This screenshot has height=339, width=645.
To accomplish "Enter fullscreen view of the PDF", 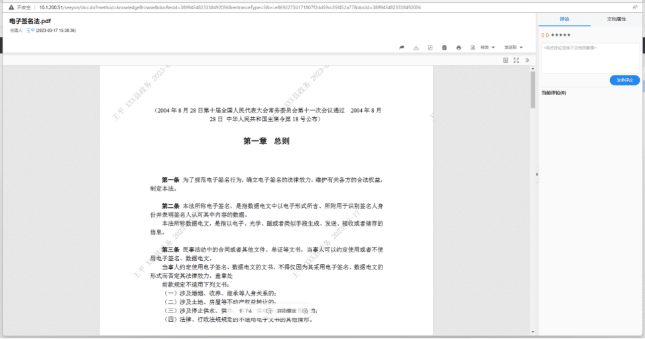I will [516, 60].
